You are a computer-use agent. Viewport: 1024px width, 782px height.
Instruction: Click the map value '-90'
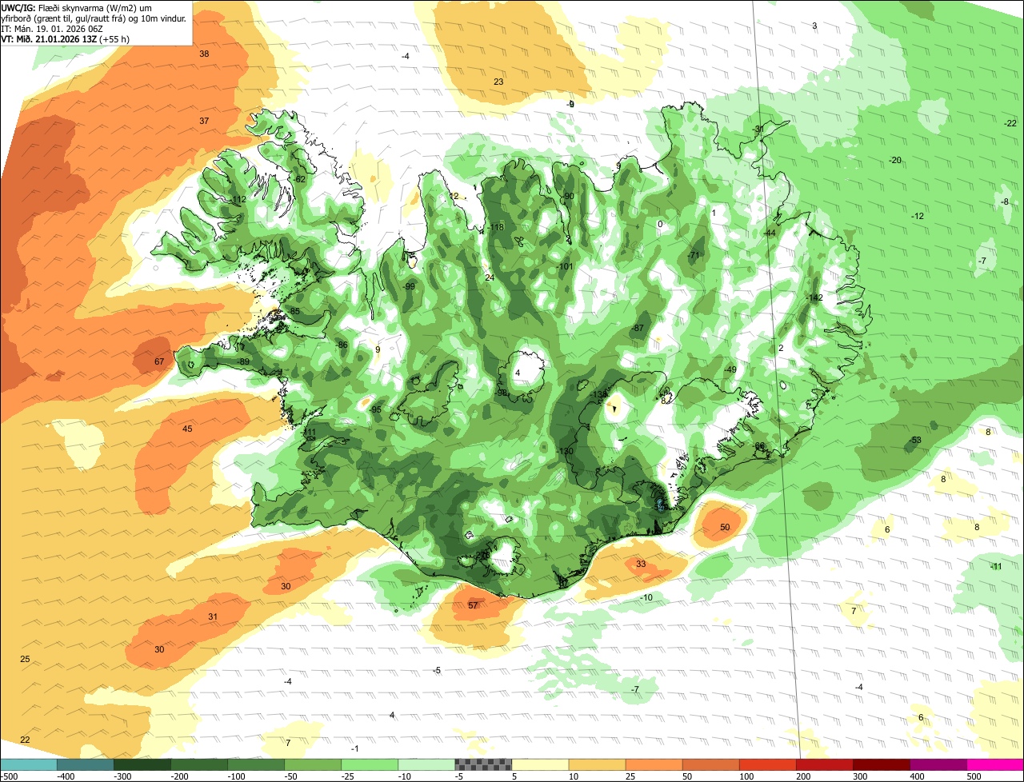tap(568, 196)
